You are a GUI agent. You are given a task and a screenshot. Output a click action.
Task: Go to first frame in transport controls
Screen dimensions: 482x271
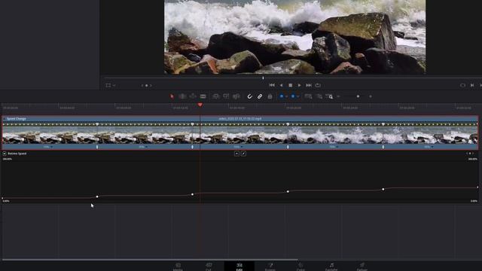(x=272, y=85)
